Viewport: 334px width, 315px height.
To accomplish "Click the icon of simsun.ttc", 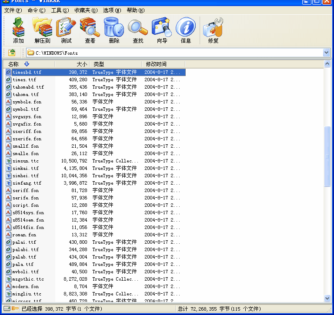I will tap(8, 161).
